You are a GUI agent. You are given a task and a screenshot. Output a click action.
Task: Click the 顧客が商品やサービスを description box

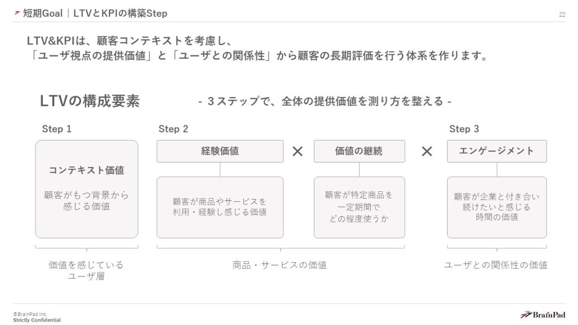220,207
